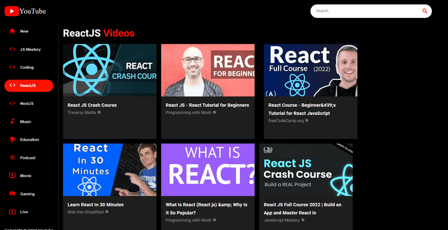Click the music note icon
448x230 pixels.
coord(12,121)
